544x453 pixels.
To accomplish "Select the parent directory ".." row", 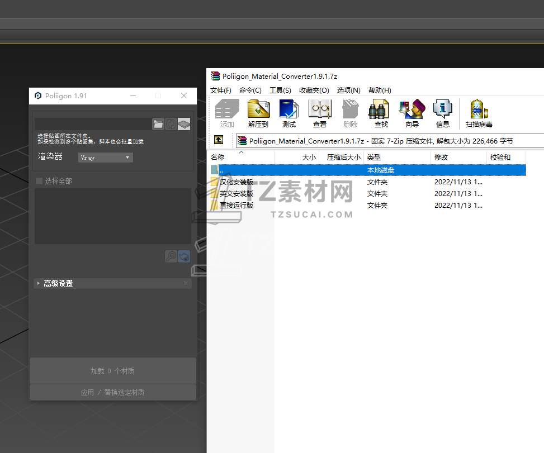I will 368,170.
